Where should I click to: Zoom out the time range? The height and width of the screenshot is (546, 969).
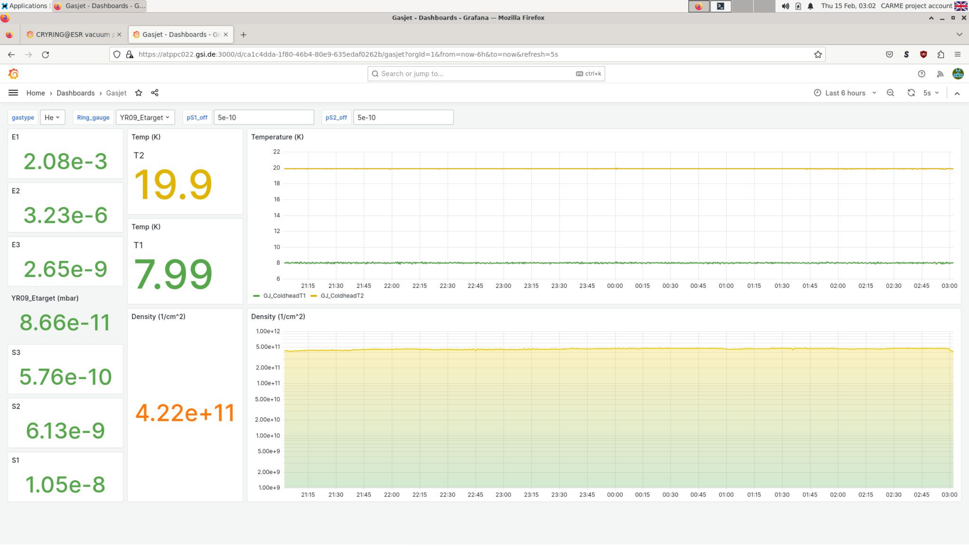coord(890,93)
